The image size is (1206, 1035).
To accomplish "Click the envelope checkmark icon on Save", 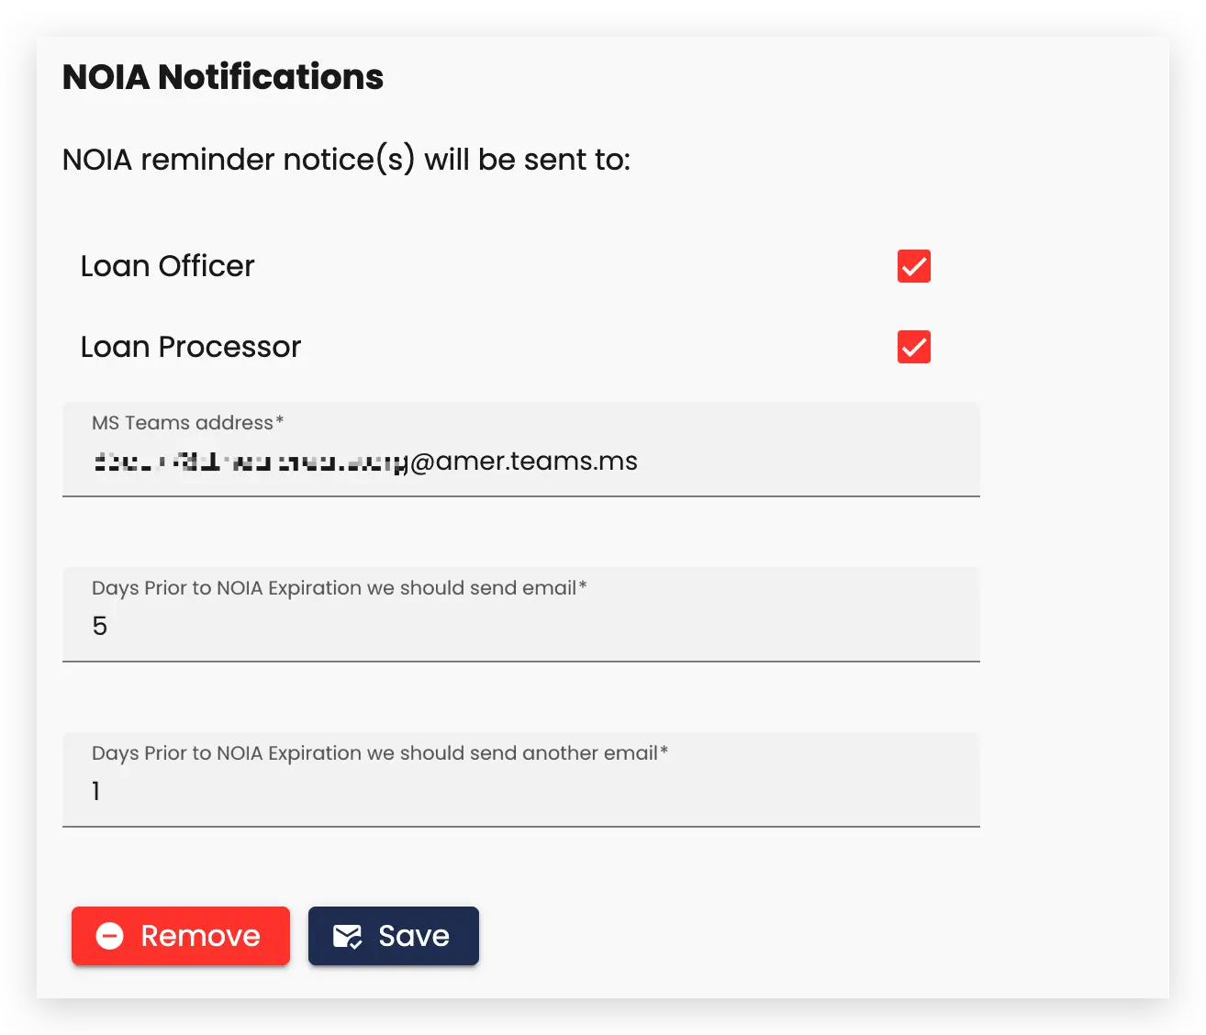I will point(347,936).
